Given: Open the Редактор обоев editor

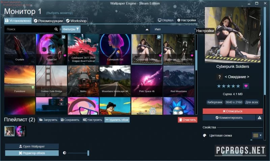Looking at the screenshot, I should [32, 153].
